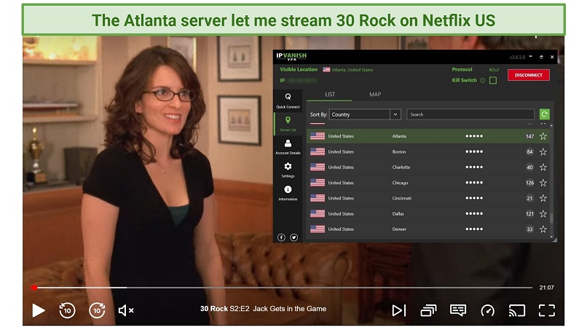Favorite the Charlotte server star
The width and height of the screenshot is (587, 330).
tap(543, 167)
